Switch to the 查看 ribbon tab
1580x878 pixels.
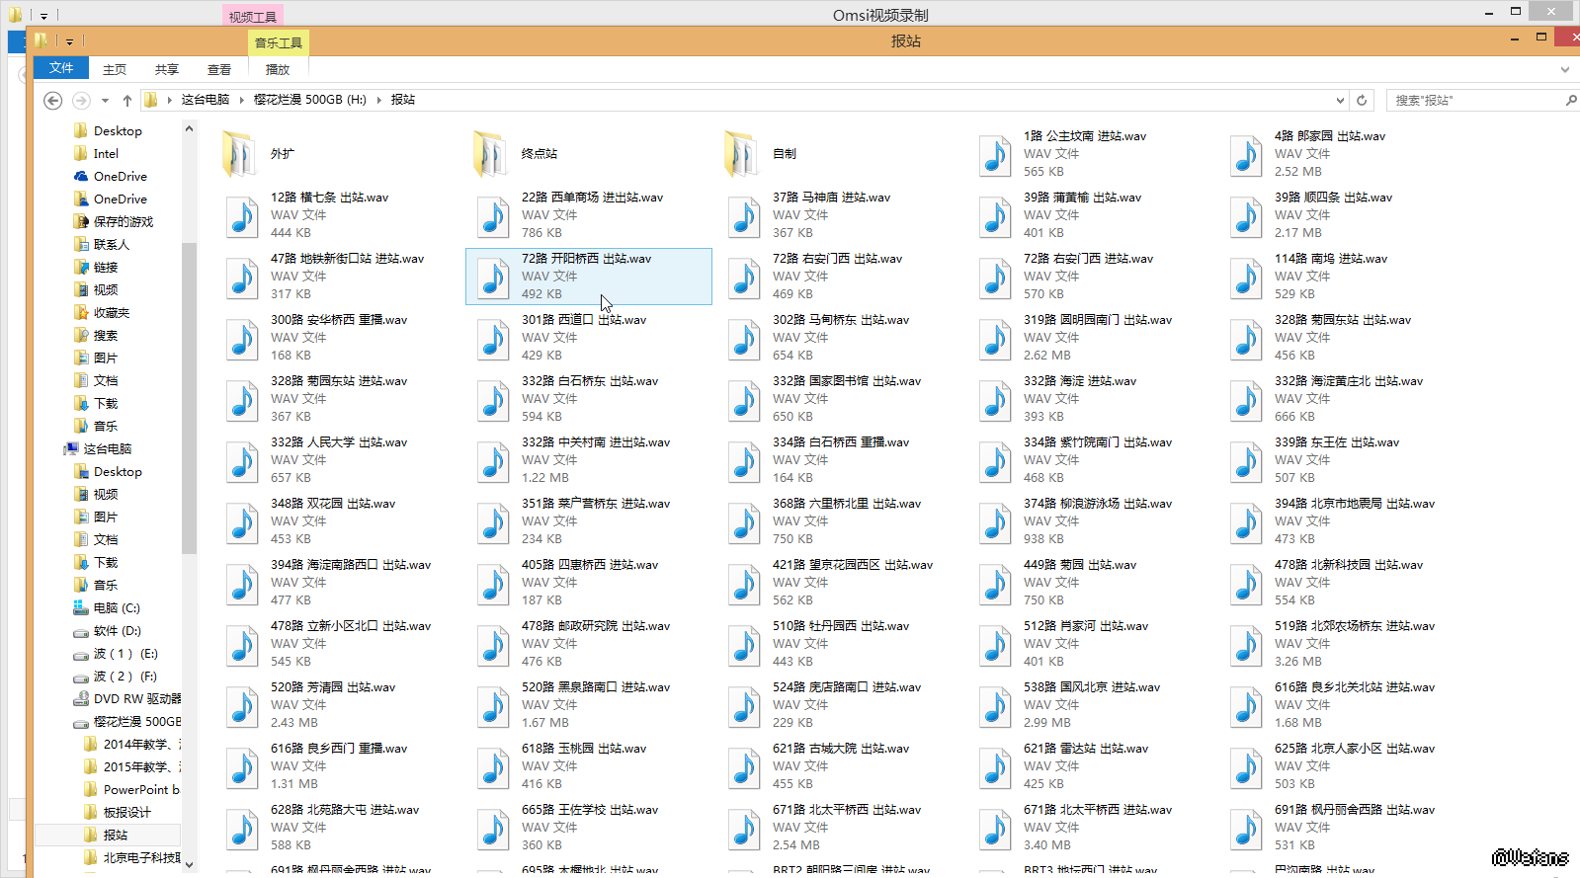[219, 69]
